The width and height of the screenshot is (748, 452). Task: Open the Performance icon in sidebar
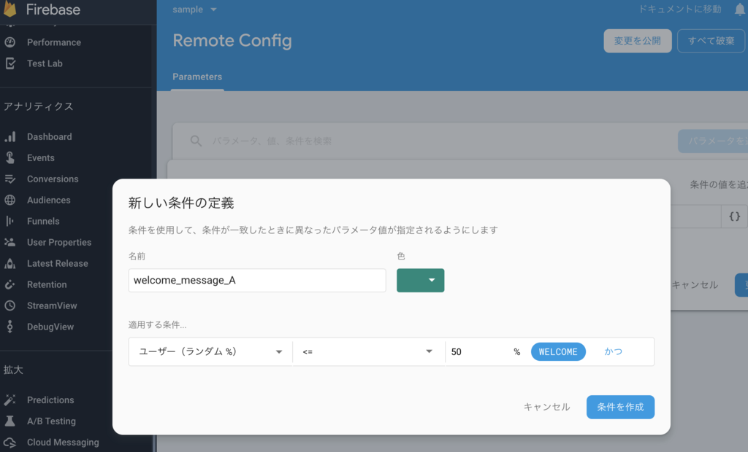(10, 42)
